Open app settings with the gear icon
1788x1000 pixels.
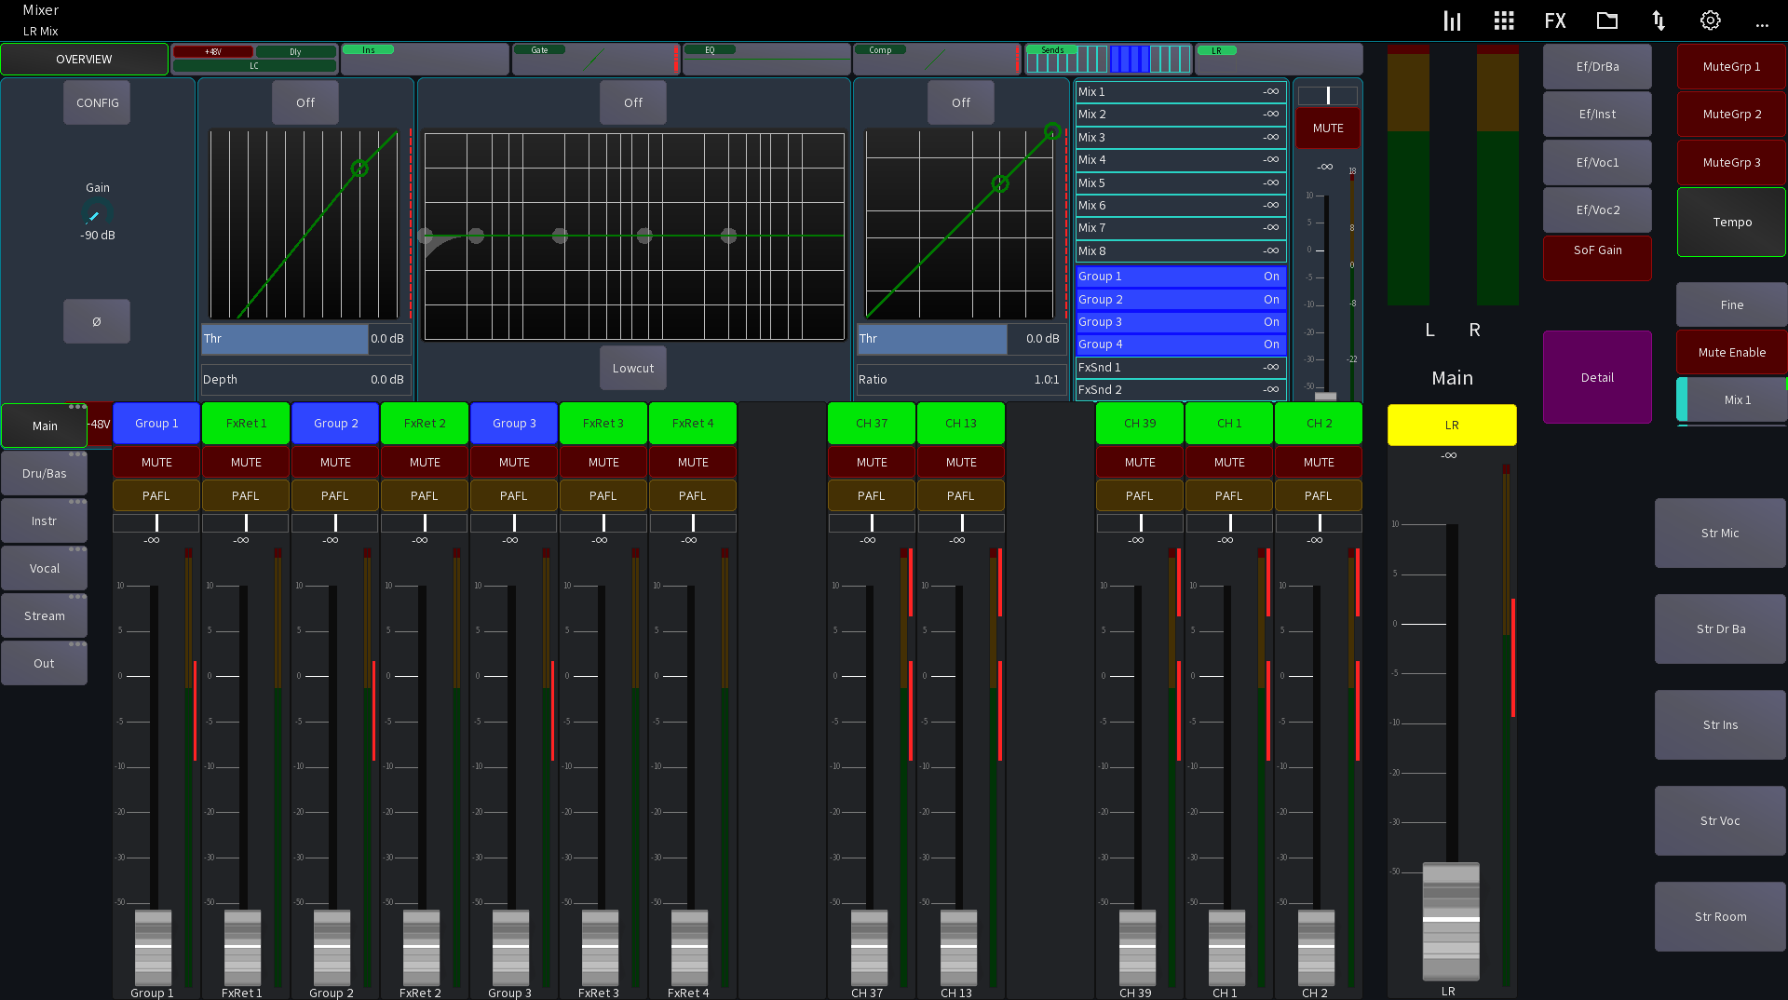tap(1710, 20)
